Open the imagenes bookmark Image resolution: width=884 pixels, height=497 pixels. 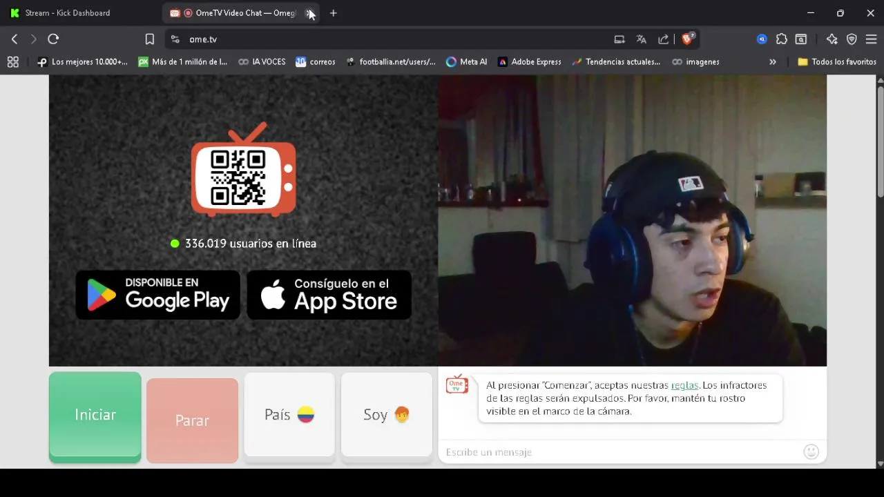[x=696, y=62]
